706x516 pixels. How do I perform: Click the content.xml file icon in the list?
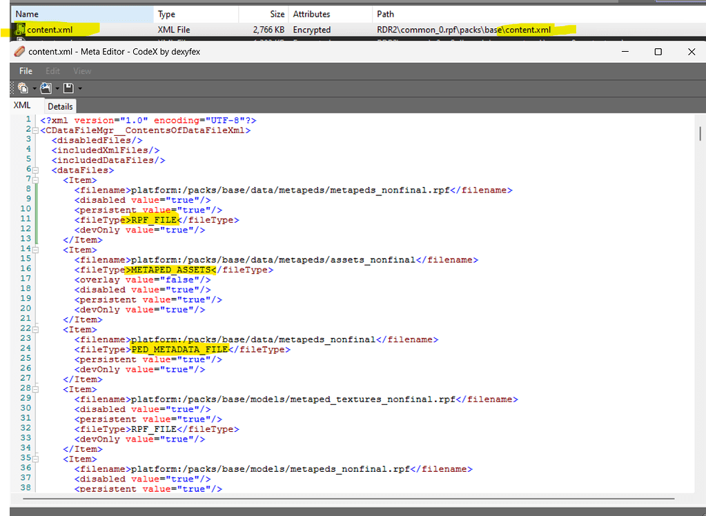click(19, 30)
